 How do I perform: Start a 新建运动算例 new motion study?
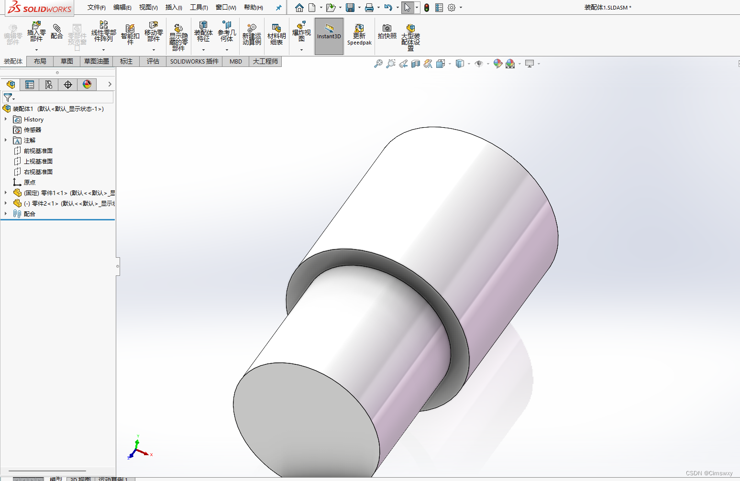coord(252,34)
